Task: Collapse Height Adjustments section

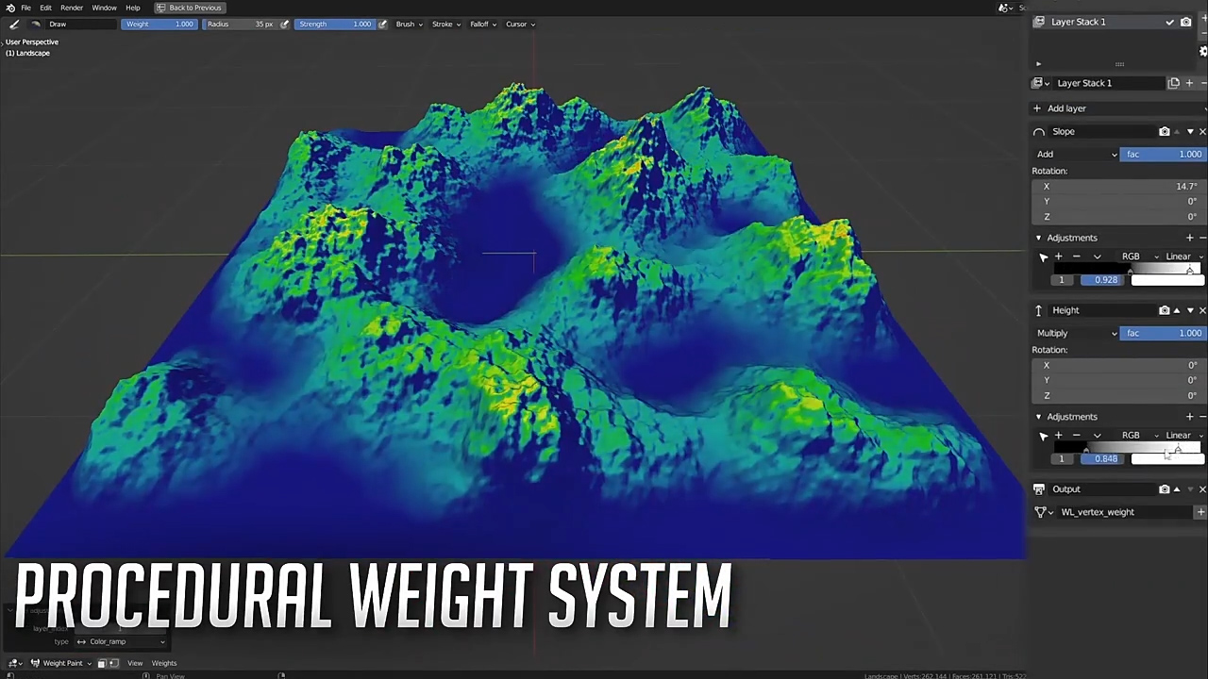Action: 1039,417
